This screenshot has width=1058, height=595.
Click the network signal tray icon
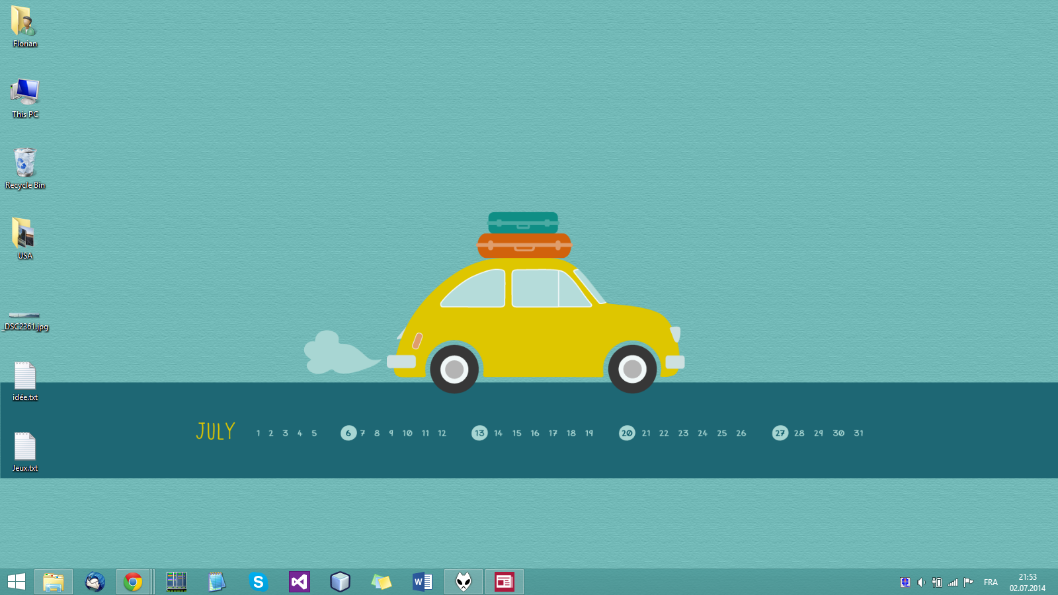pos(953,582)
